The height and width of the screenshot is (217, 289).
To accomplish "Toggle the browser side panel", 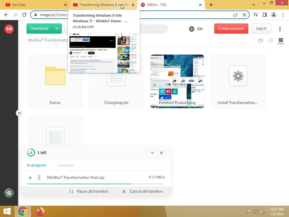I will point(265,15).
